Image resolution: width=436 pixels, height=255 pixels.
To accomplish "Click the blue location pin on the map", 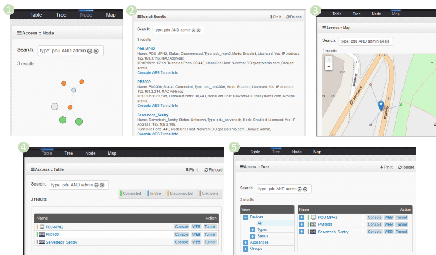I will tap(381, 105).
